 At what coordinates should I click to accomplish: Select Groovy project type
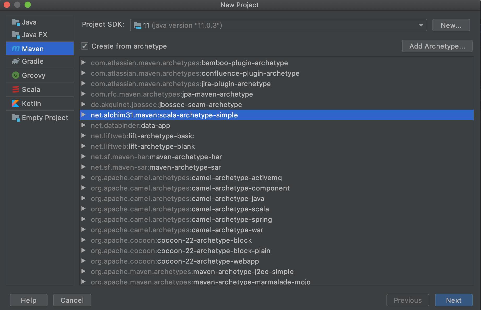(x=40, y=75)
